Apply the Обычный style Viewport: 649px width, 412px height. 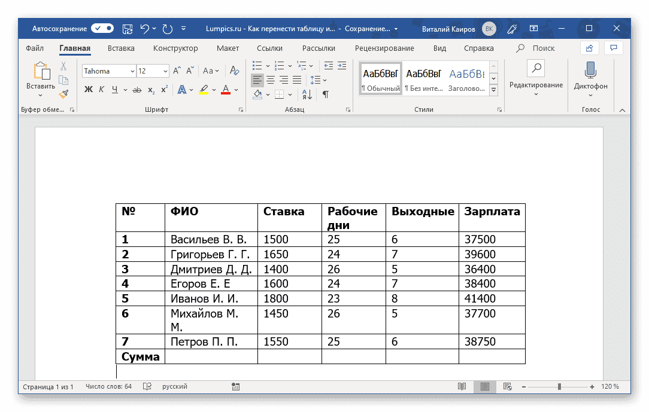coord(380,78)
